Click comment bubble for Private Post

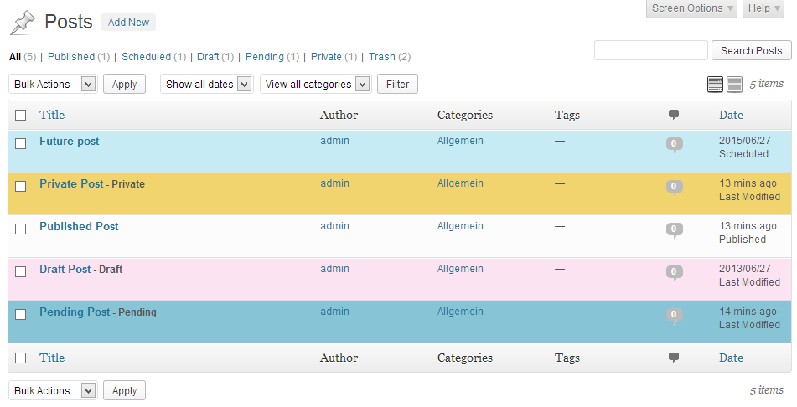[x=675, y=187]
